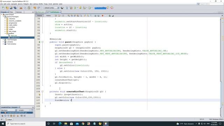Collapse the Source Packages node
224x126 pixels.
3,17
